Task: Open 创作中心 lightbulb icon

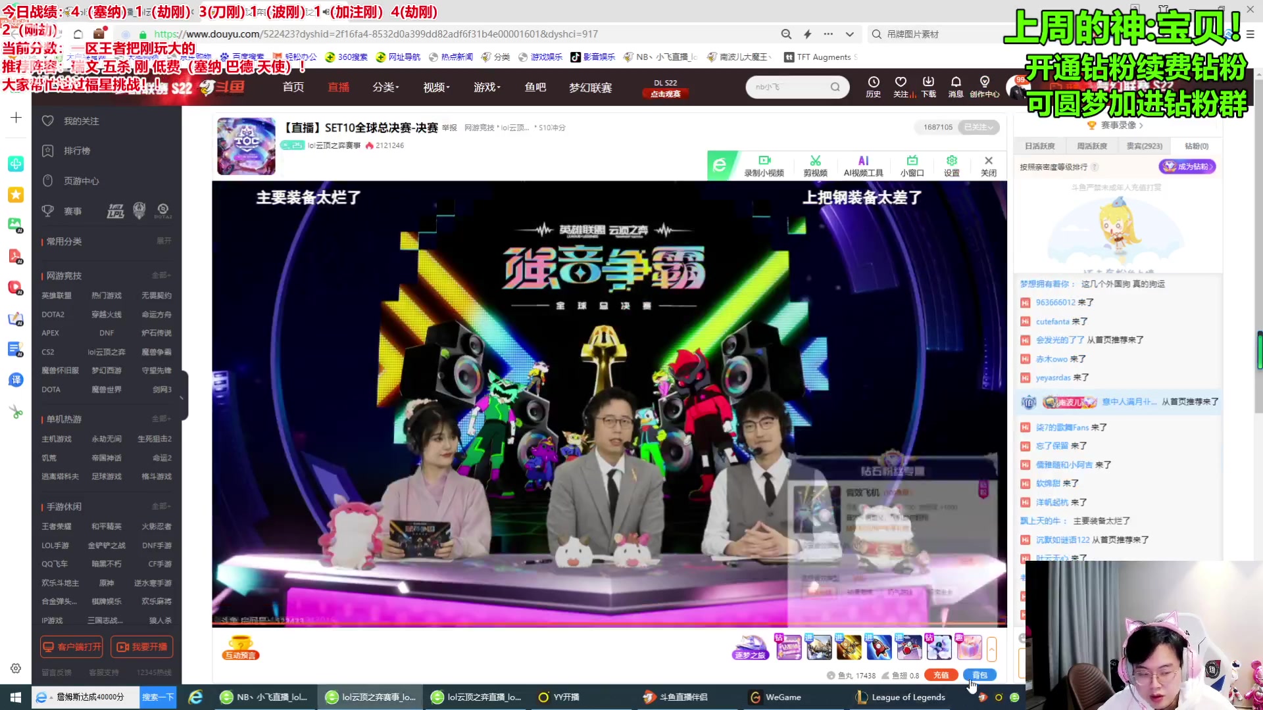Action: [x=984, y=87]
